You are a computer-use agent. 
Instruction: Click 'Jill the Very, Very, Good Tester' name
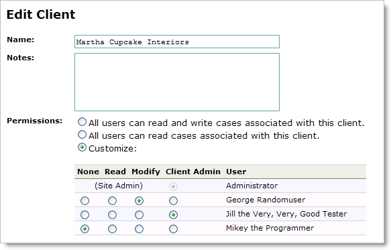[286, 214]
